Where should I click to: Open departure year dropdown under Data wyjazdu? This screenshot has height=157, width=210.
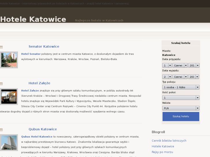click(194, 77)
